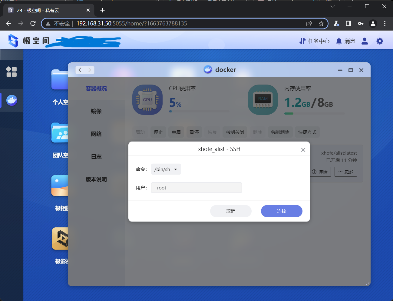This screenshot has width=393, height=301.
Task: Click 强制关闭 button
Action: point(235,132)
